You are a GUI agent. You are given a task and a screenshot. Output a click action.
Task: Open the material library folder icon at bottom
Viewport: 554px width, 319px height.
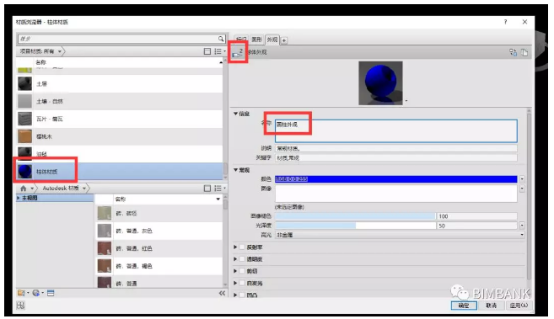coord(22,293)
